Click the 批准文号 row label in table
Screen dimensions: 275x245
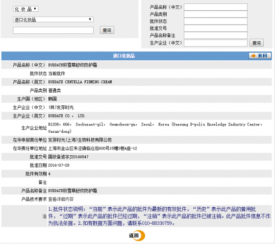point(38,157)
